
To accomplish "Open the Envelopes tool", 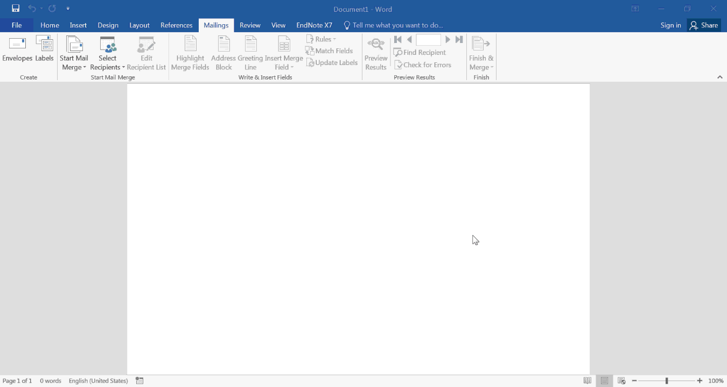I will pos(17,49).
